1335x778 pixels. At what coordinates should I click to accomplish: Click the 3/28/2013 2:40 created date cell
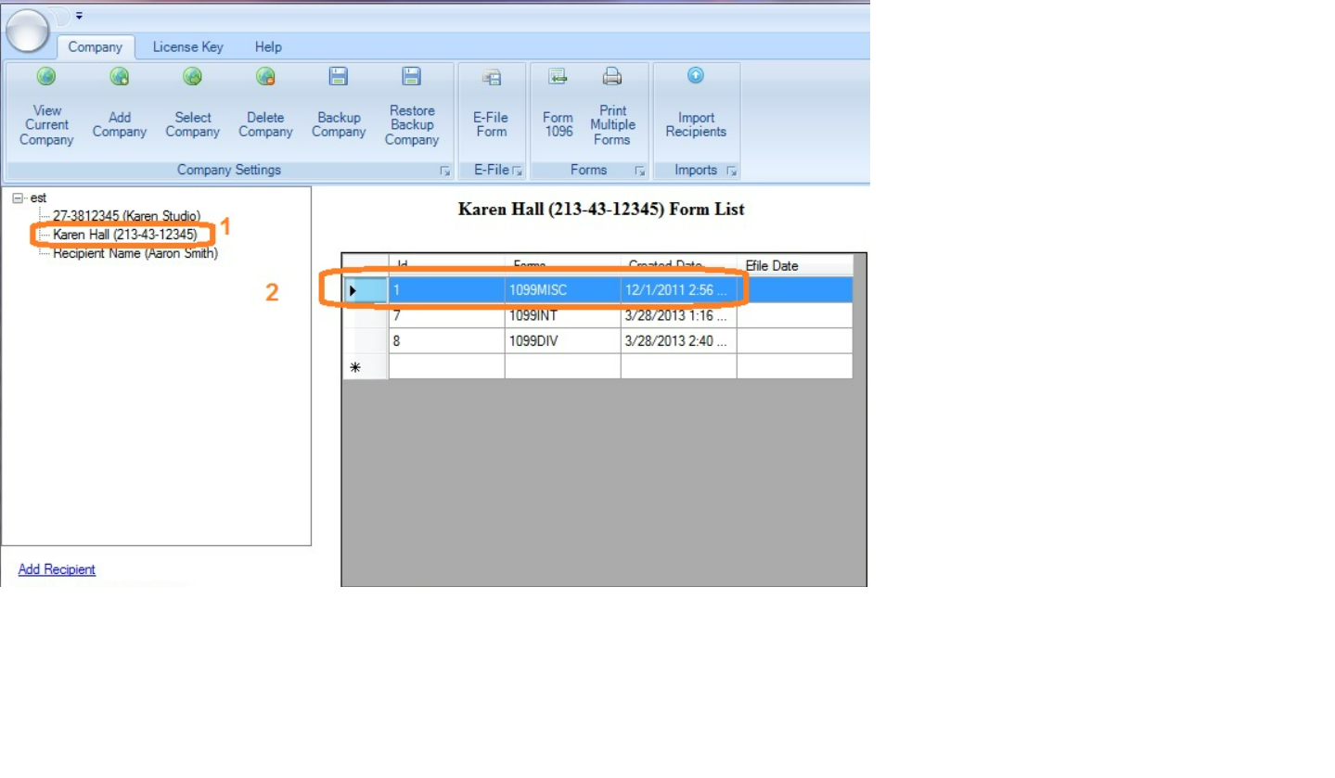tap(679, 341)
